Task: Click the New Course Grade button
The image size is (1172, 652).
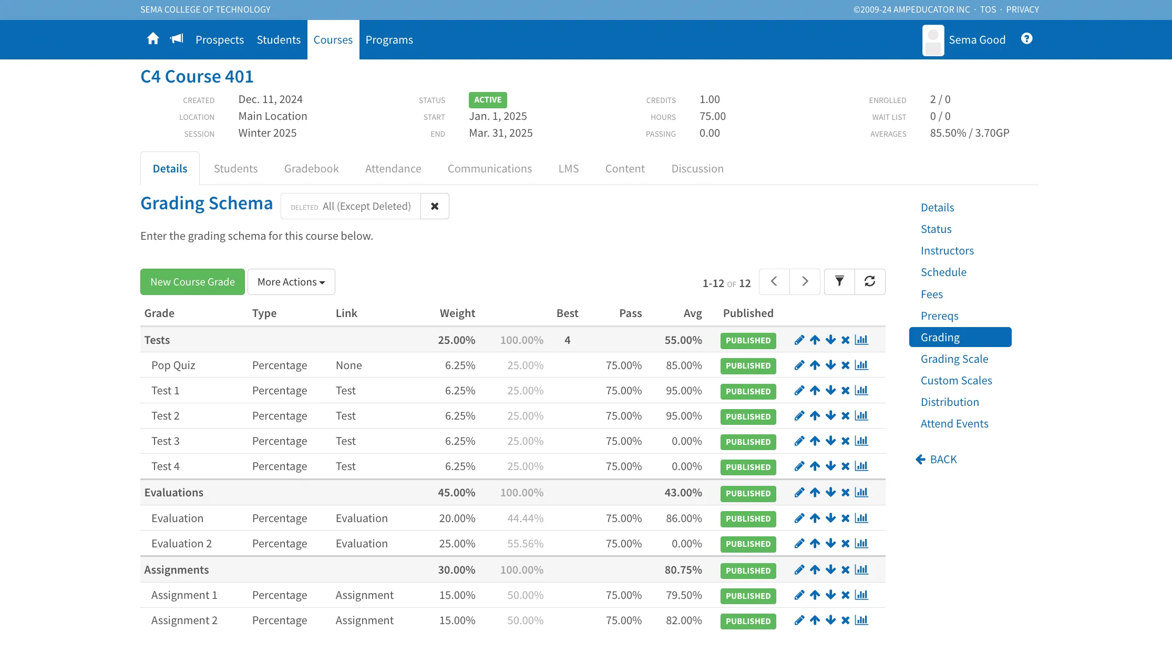Action: (x=192, y=282)
